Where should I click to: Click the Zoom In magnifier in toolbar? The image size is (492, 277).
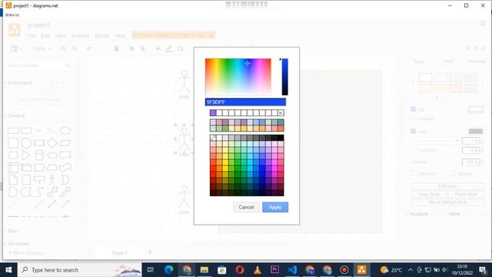point(63,48)
